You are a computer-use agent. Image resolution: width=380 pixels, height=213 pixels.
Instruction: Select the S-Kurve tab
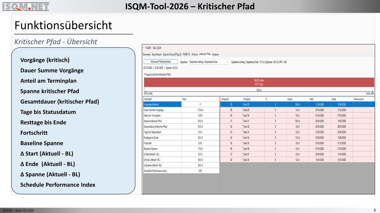[195, 55]
